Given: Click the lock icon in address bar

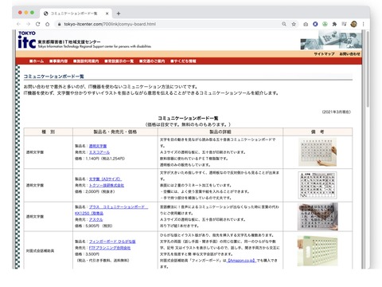Looking at the screenshot, I should [x=59, y=24].
